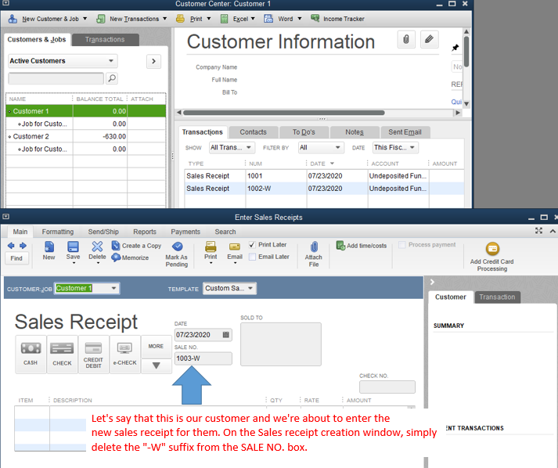Click Add time/costs
This screenshot has width=558, height=468.
pos(362,246)
